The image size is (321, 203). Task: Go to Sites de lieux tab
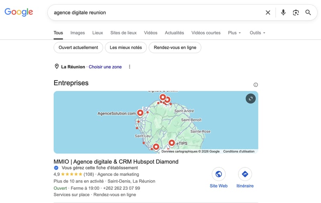tap(124, 33)
